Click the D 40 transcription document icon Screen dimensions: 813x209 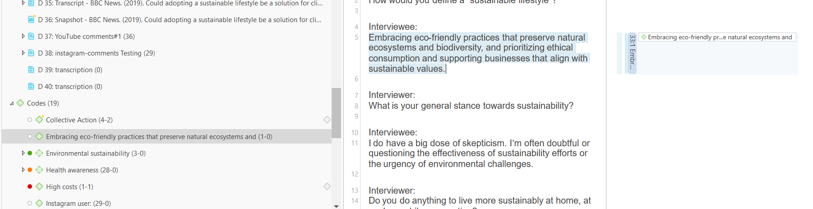[31, 86]
